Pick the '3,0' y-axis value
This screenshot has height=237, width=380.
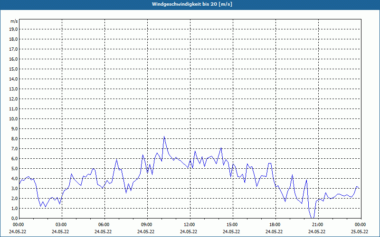pos(14,188)
